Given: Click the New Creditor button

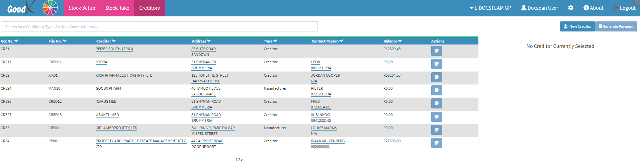Looking at the screenshot, I should (577, 26).
